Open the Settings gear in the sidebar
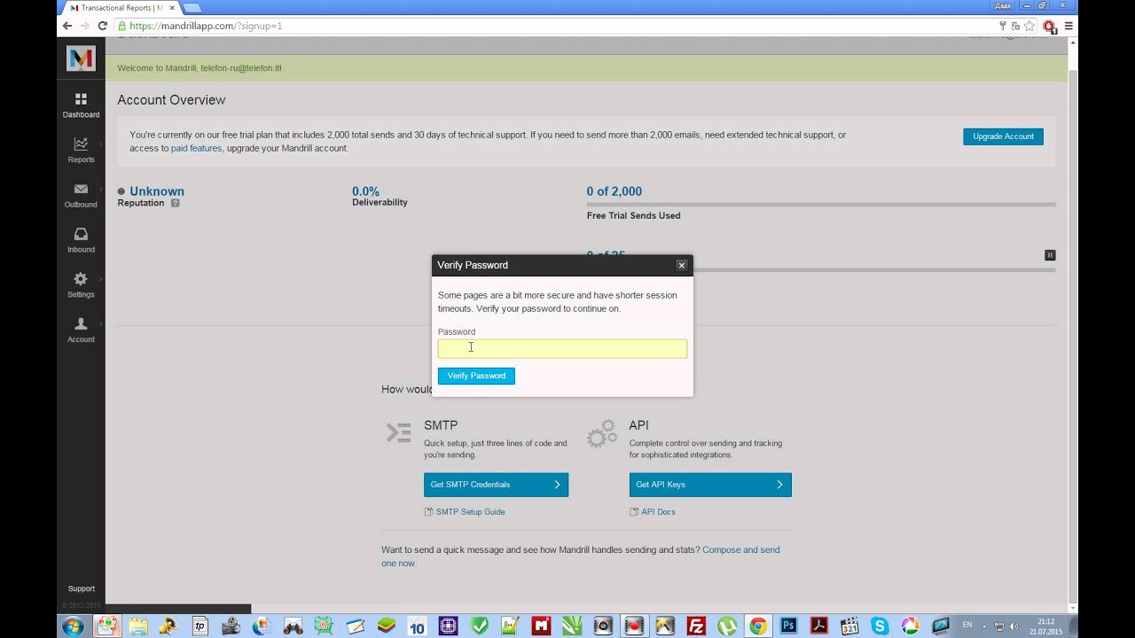Screen dimensions: 1135x638 [81, 285]
